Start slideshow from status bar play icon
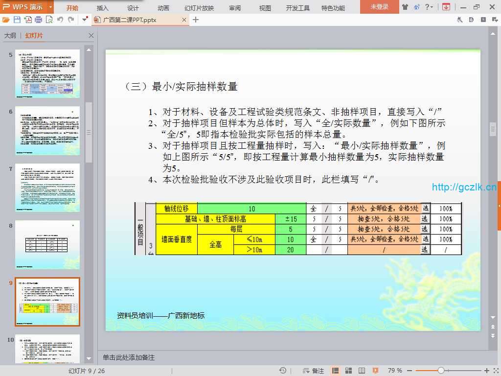This screenshot has width=501, height=376. pyautogui.click(x=375, y=371)
